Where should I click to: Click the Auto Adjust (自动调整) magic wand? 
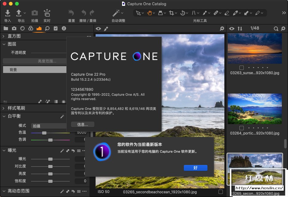[116, 13]
